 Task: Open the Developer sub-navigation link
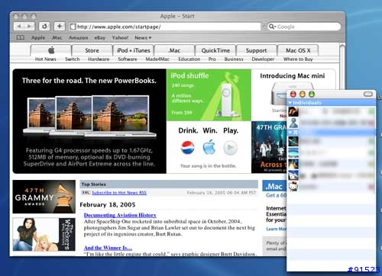[263, 59]
